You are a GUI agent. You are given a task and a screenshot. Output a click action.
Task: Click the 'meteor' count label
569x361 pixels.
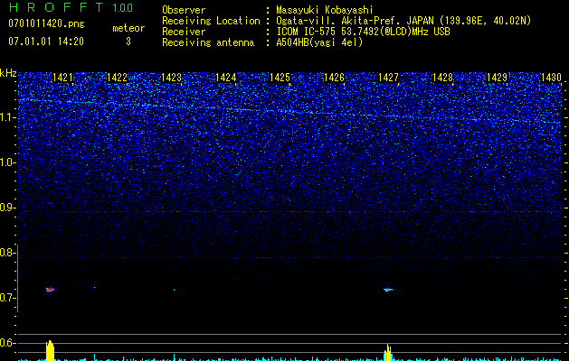point(128,28)
